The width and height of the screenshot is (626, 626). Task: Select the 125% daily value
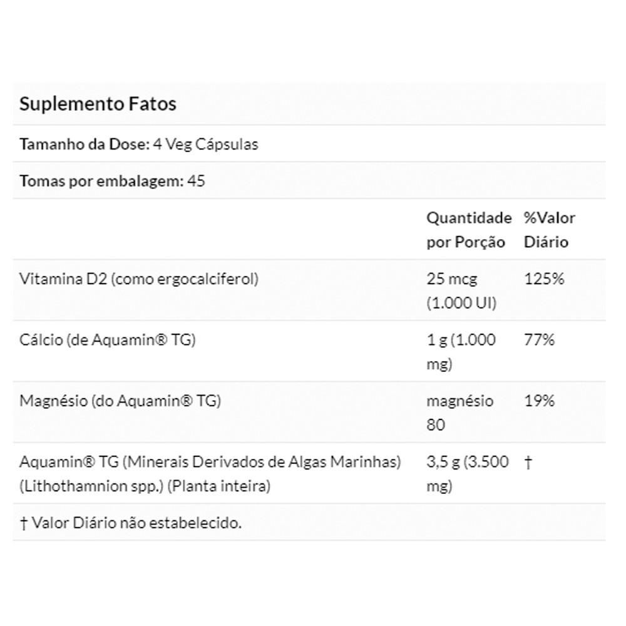[x=543, y=279]
